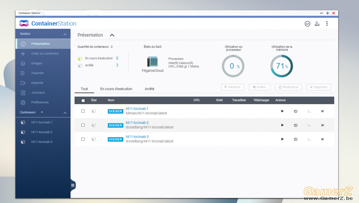Remove container t411-torznab-3 with X icon

(323, 139)
